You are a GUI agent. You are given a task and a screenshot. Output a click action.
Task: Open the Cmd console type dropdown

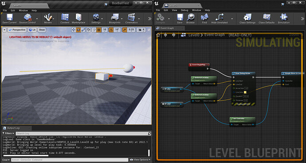click(6, 160)
